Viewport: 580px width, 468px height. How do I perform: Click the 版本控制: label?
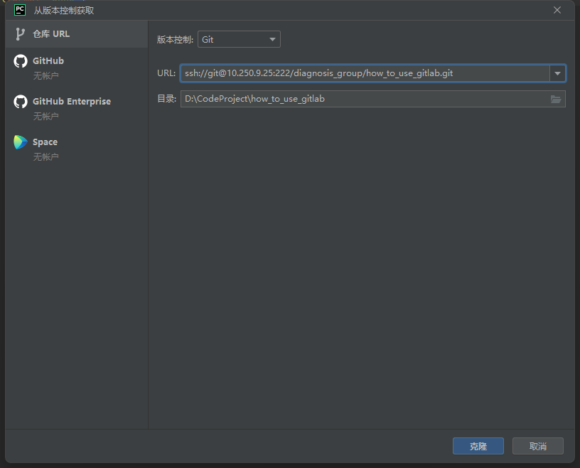tap(175, 40)
